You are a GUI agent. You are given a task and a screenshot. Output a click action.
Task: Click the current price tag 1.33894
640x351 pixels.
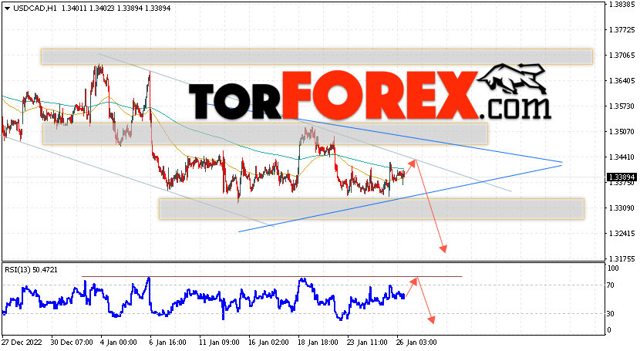click(621, 177)
